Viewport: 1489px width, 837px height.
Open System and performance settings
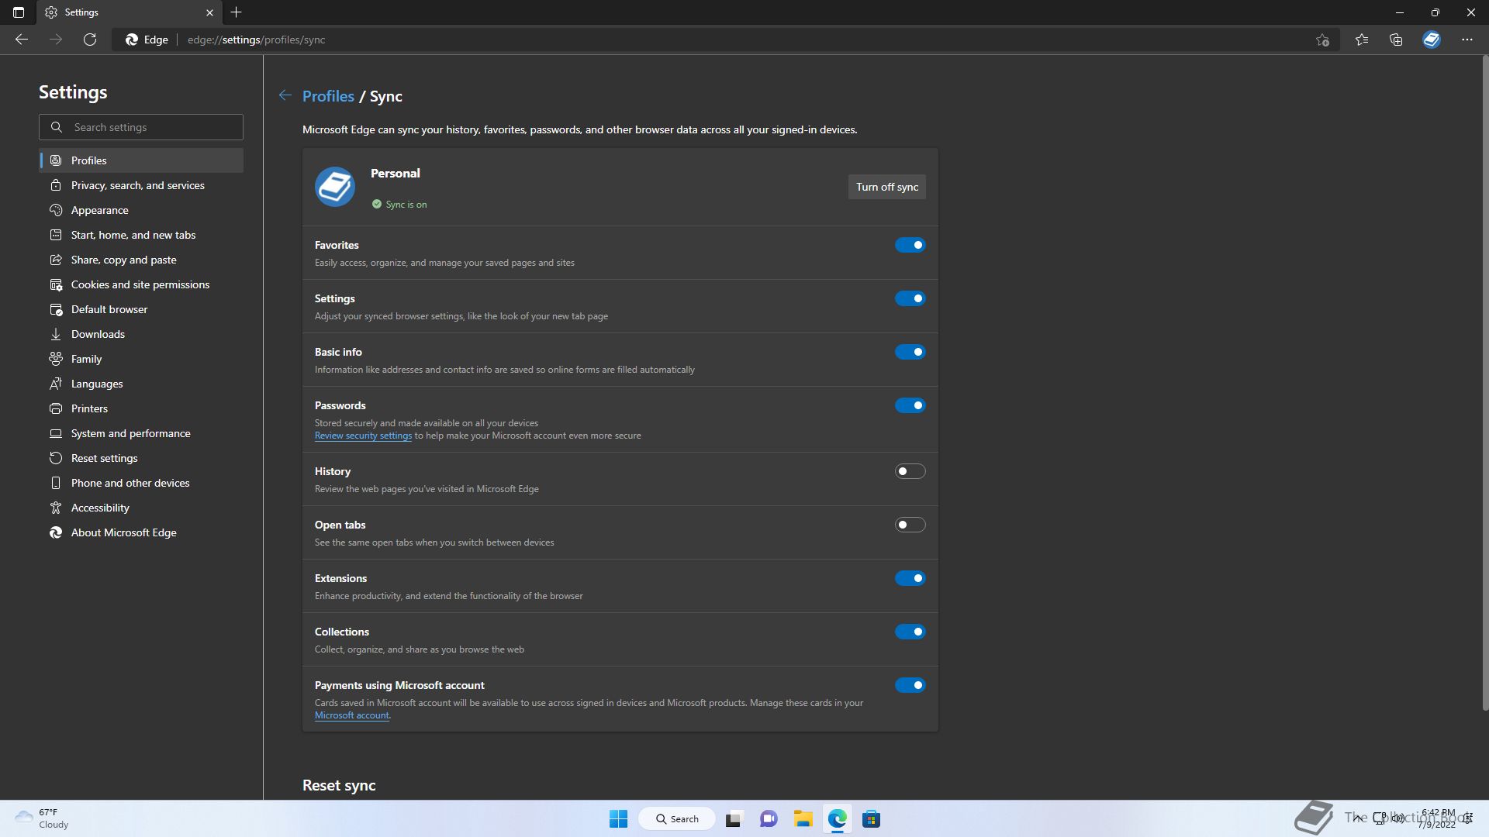pyautogui.click(x=141, y=433)
